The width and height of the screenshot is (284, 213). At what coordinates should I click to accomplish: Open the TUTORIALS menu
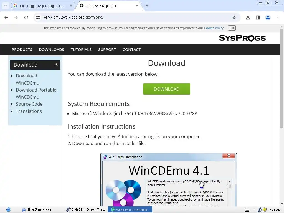81,50
